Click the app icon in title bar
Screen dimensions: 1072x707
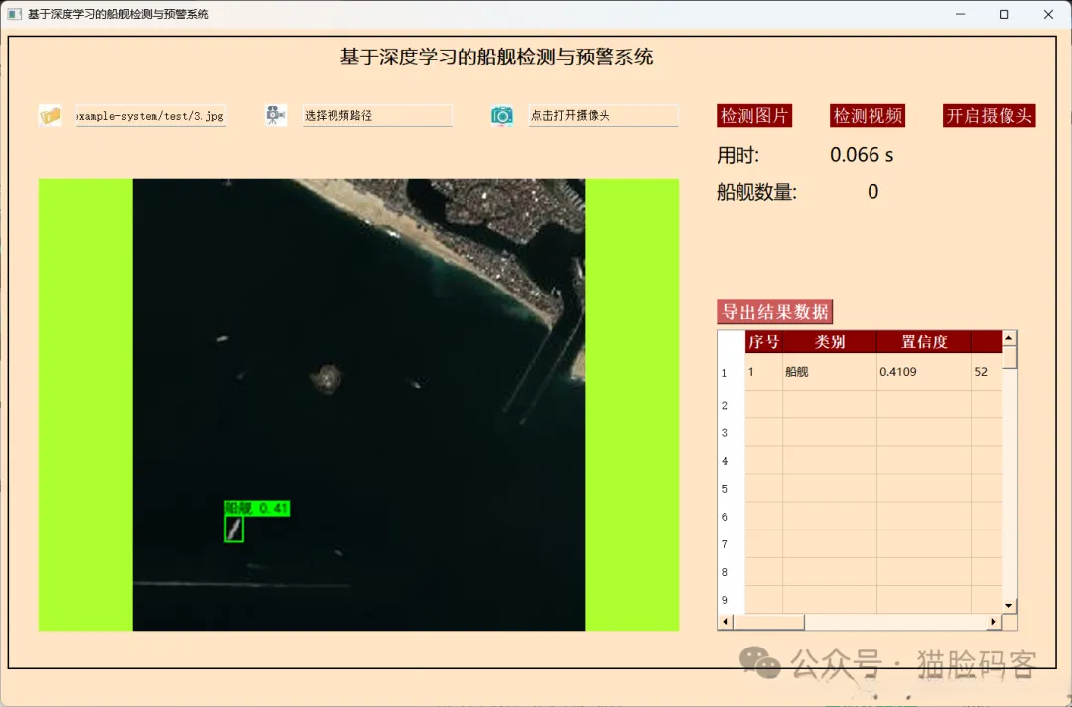tap(14, 15)
